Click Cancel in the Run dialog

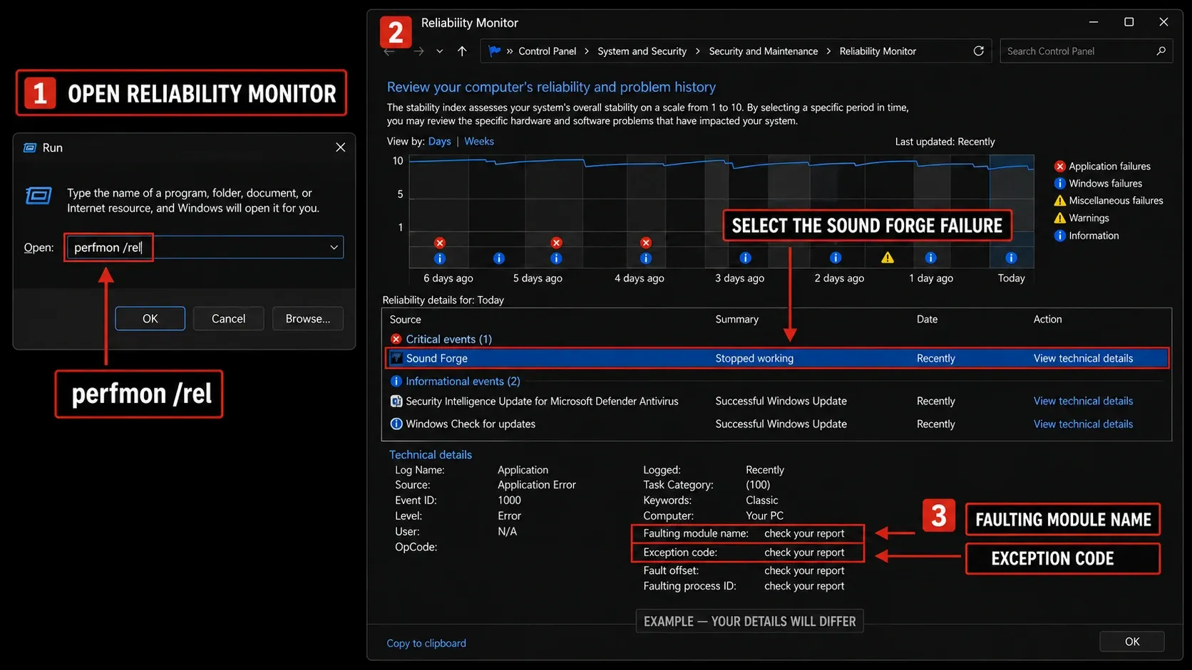point(228,318)
